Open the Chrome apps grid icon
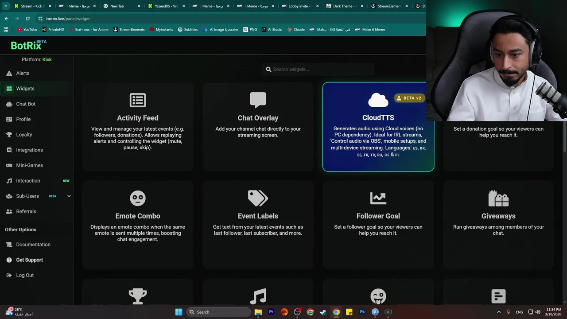The height and width of the screenshot is (319, 567). [6, 30]
